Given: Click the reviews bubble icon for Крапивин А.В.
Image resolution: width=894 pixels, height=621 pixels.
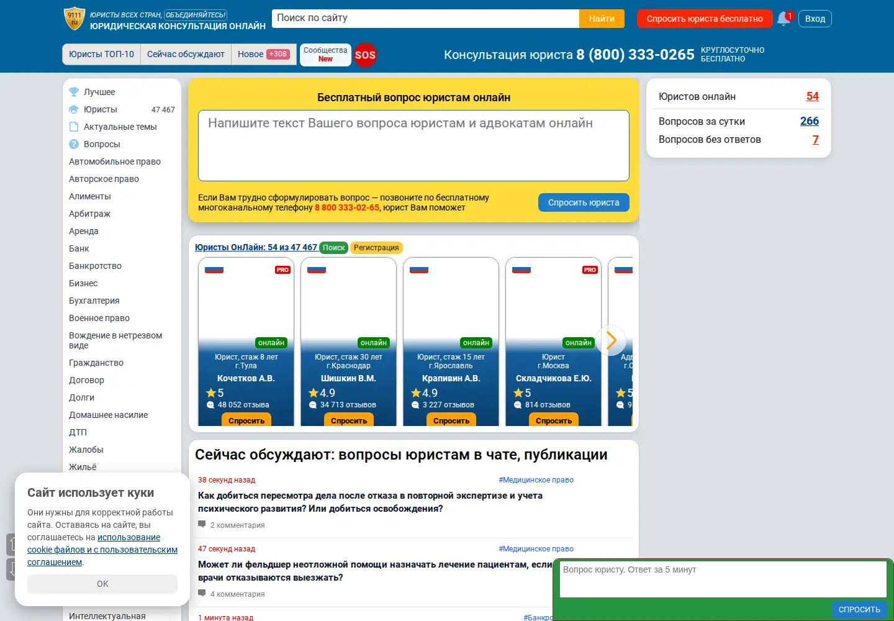Looking at the screenshot, I should [x=415, y=405].
